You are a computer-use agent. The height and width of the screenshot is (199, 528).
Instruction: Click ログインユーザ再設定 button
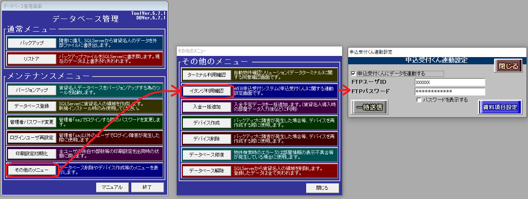pyautogui.click(x=32, y=137)
